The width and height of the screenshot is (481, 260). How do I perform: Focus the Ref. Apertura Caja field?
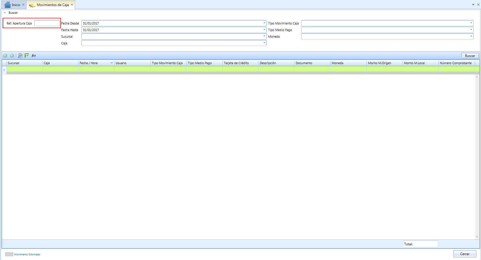pos(47,23)
